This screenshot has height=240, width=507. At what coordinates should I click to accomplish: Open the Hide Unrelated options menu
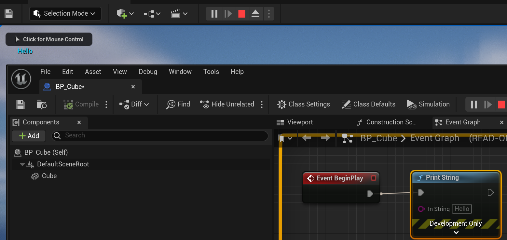point(262,104)
